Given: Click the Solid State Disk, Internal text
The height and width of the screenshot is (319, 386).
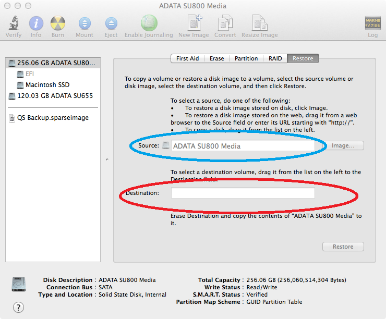Looking at the screenshot, I should click(x=132, y=295).
